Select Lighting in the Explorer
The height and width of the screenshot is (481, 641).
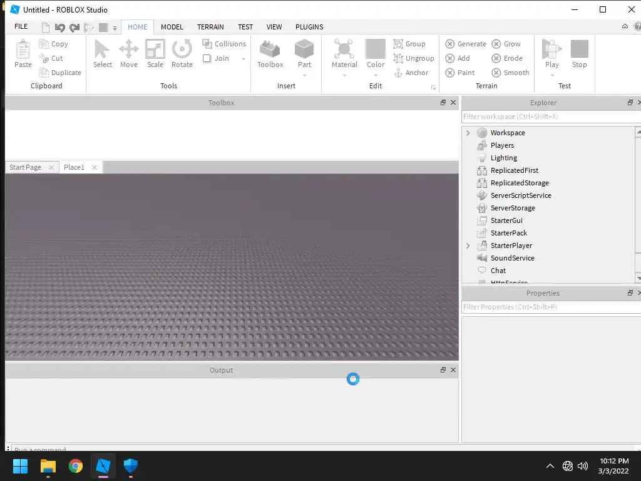[x=504, y=158]
